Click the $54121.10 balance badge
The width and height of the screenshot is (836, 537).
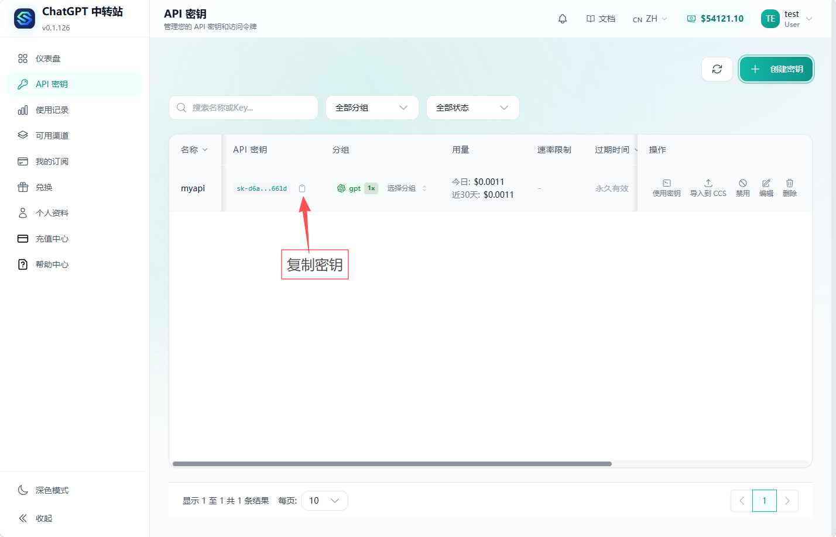pos(715,19)
